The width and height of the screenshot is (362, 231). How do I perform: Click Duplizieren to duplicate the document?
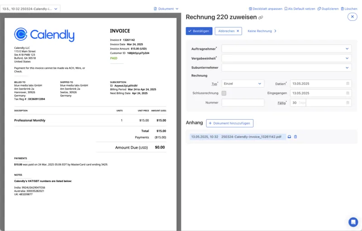click(328, 9)
